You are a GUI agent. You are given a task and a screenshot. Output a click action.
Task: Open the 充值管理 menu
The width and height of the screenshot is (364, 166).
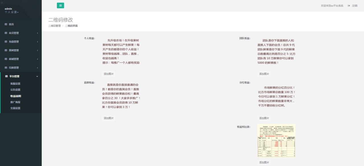pos(14,42)
